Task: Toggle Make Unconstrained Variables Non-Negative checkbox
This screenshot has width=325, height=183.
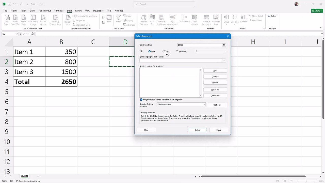Action: [141, 100]
